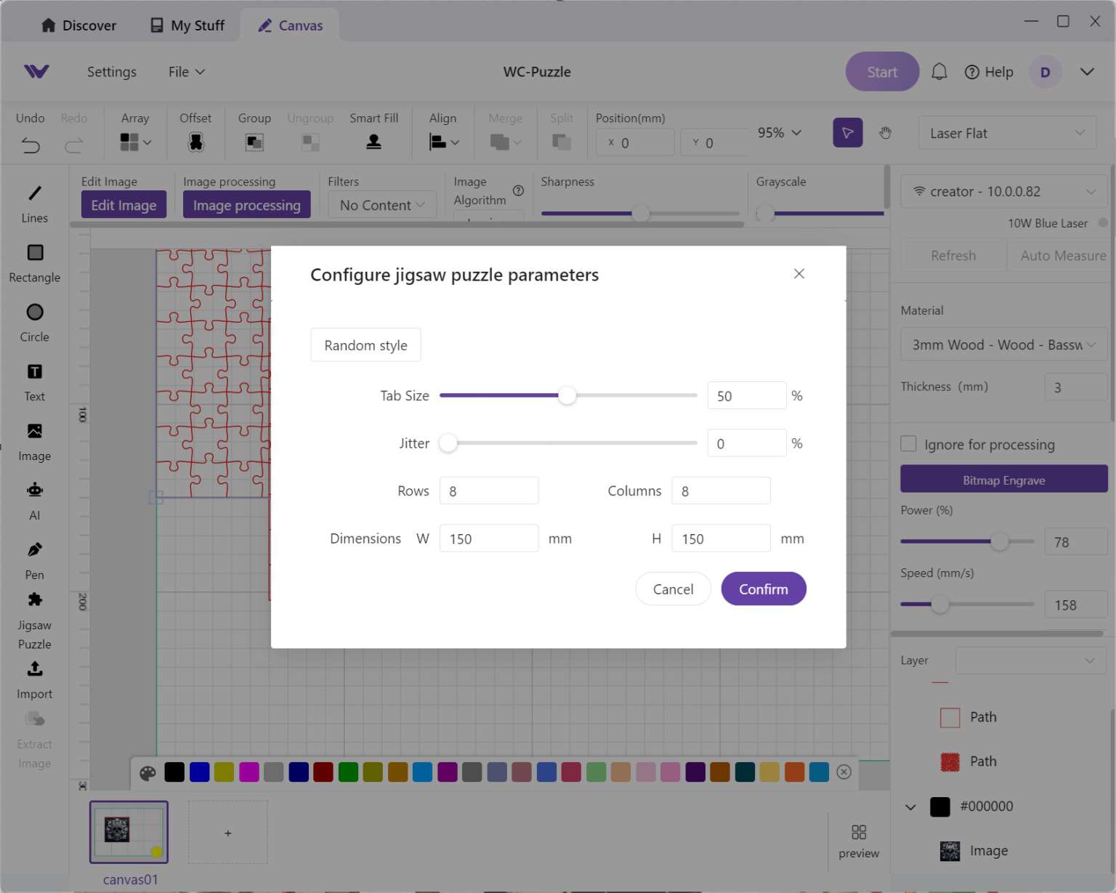Select the Text tool
This screenshot has height=893, width=1116.
coord(34,372)
